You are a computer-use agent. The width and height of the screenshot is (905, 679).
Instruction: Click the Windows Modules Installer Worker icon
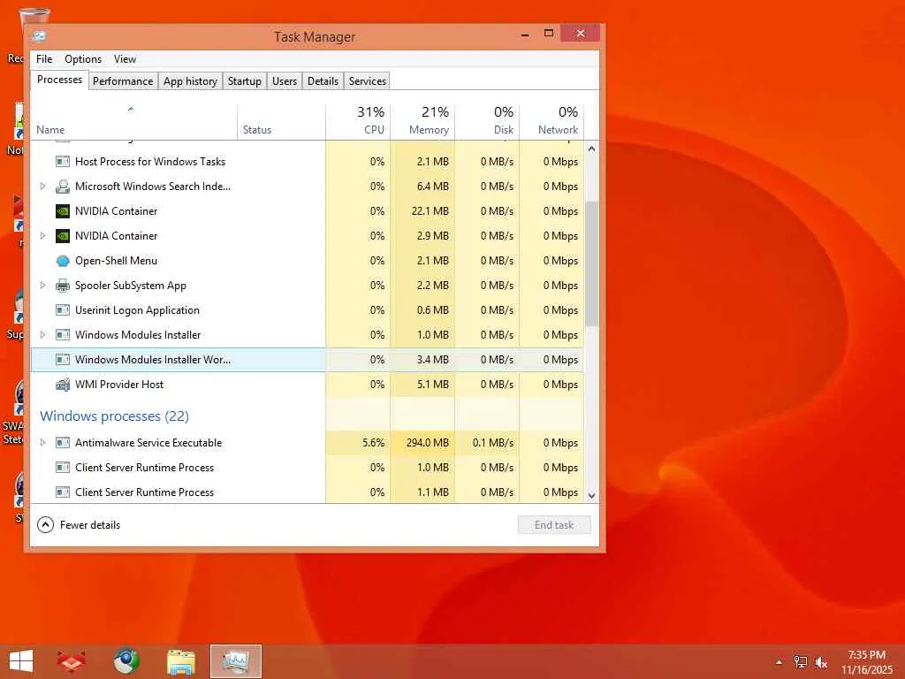point(63,360)
